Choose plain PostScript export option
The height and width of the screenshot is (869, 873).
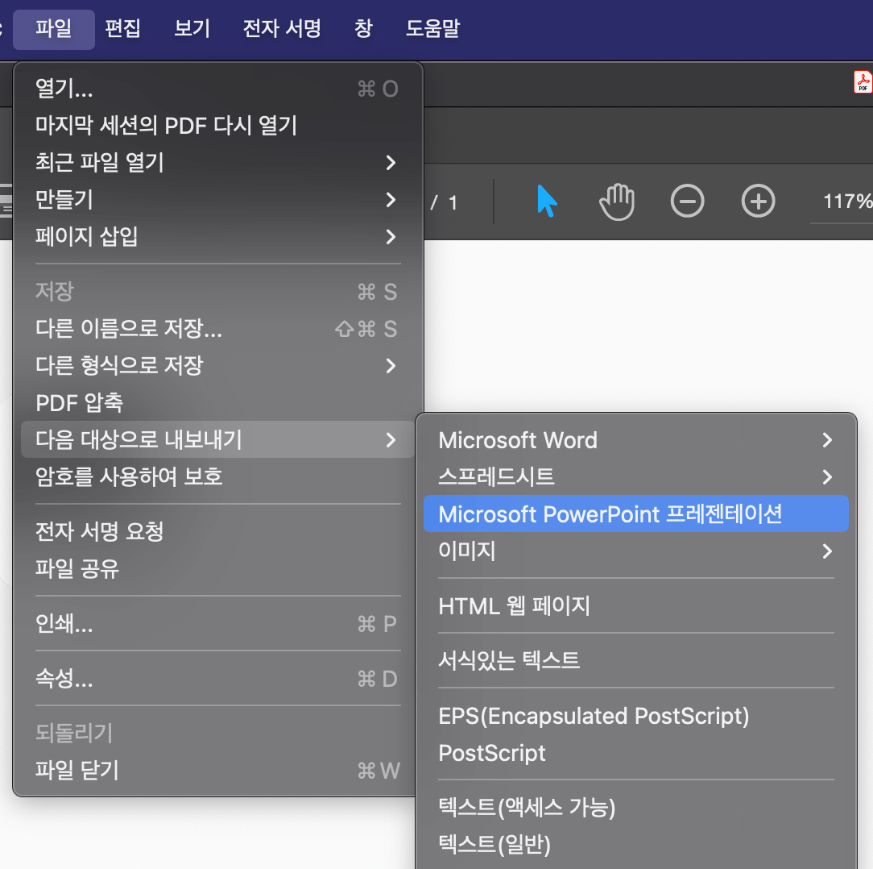tap(635, 753)
